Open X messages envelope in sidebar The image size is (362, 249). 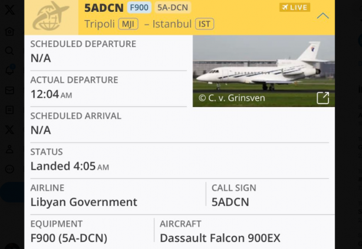click(x=9, y=90)
